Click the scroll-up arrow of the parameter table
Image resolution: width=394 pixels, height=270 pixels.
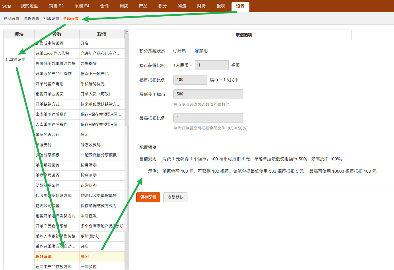127,32
